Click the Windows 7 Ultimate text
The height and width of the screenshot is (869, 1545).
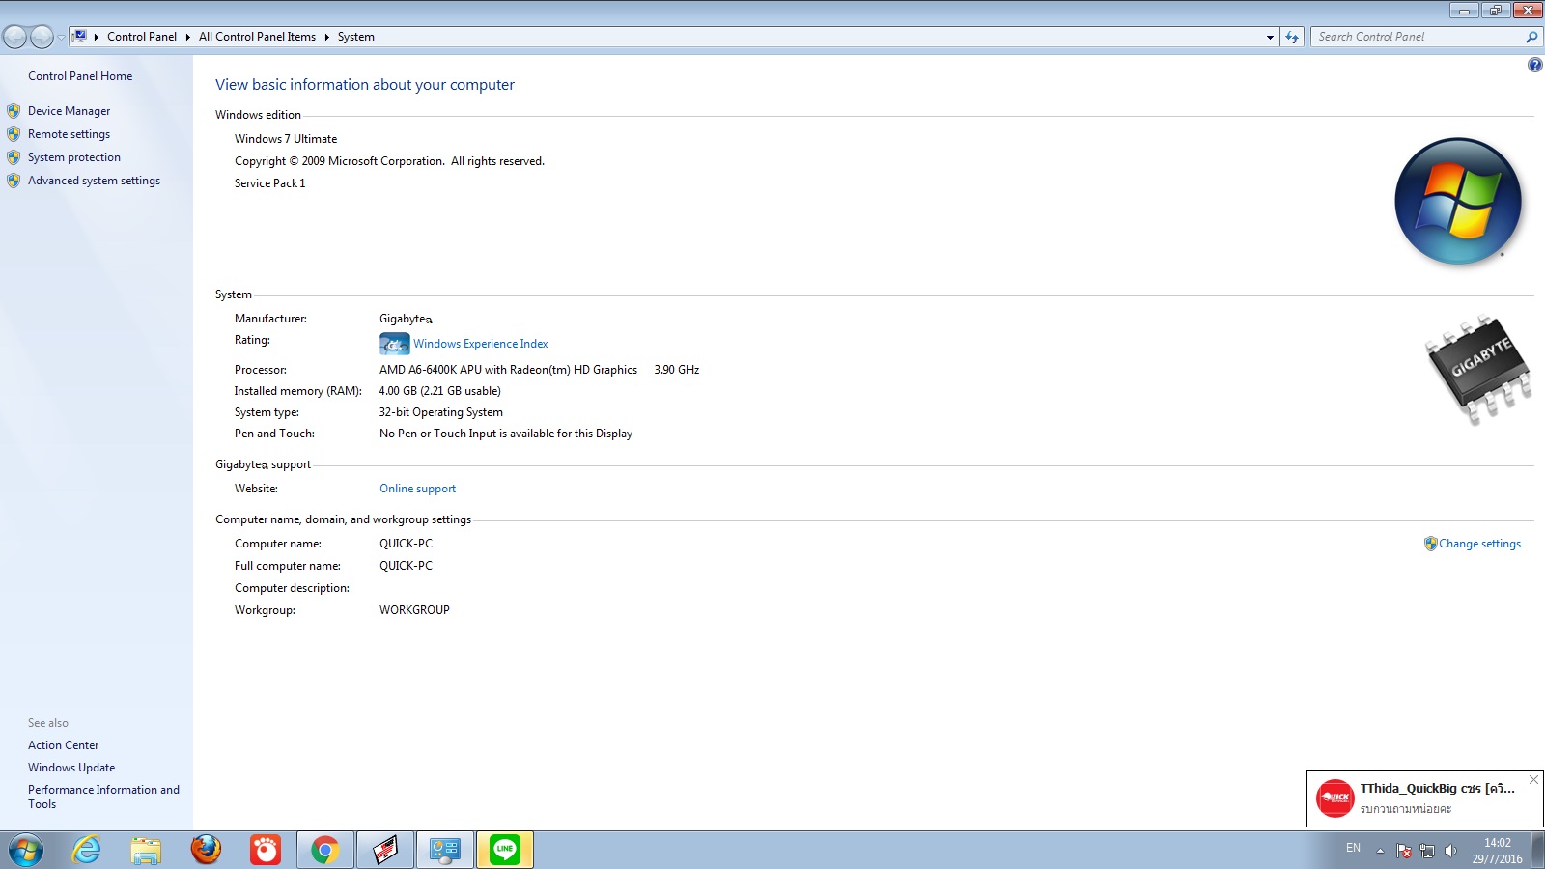point(286,139)
